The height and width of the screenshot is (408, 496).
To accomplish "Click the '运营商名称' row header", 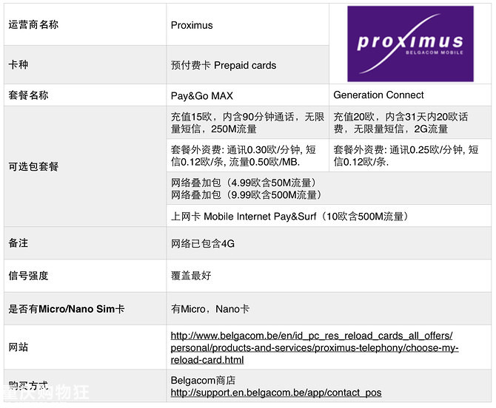I will point(85,24).
